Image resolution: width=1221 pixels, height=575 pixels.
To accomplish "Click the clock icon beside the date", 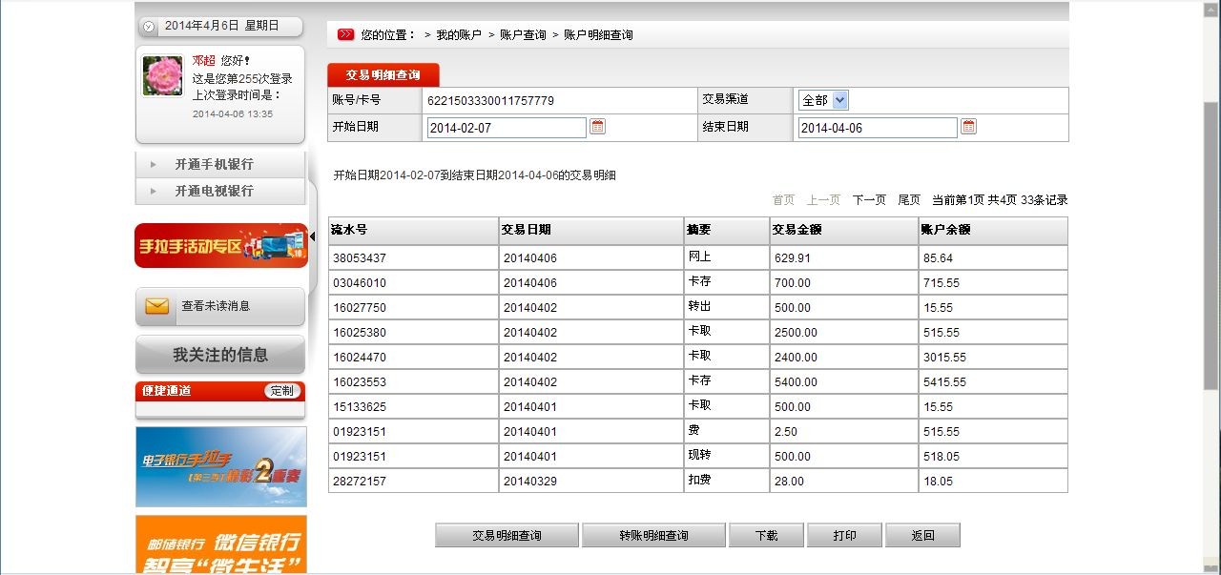I will click(x=149, y=27).
